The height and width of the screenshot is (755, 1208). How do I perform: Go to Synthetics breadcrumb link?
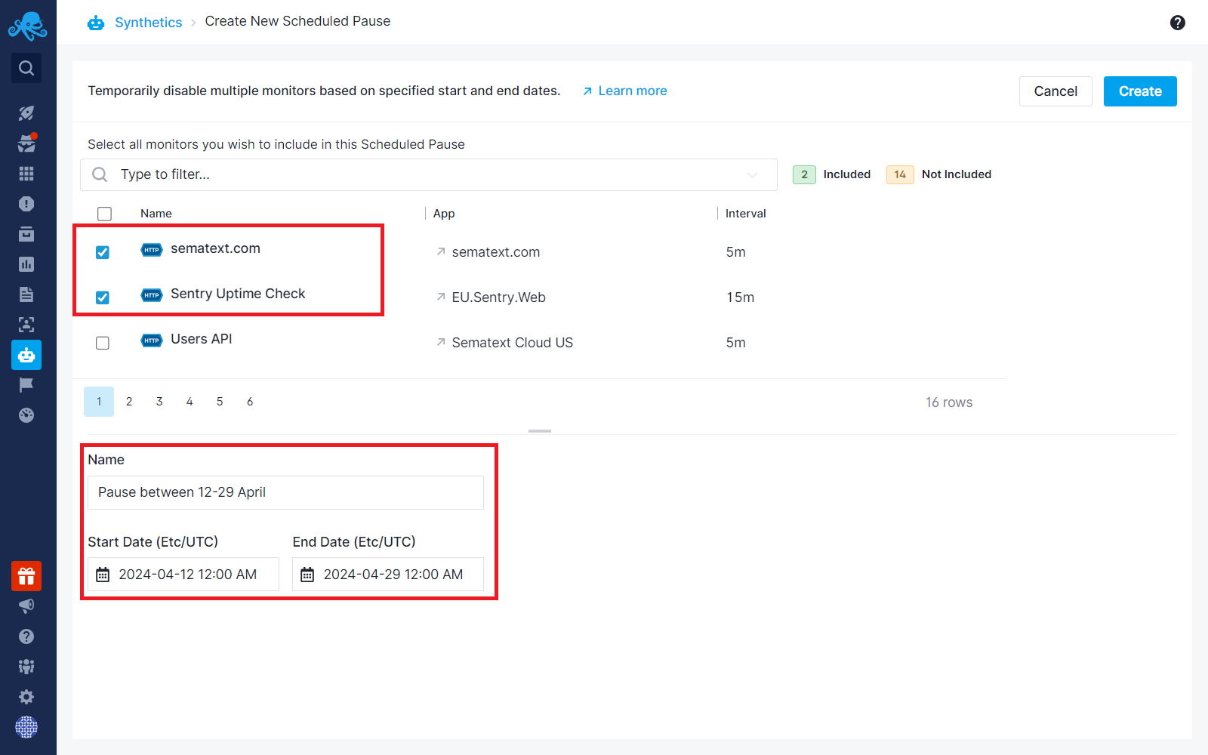click(149, 23)
